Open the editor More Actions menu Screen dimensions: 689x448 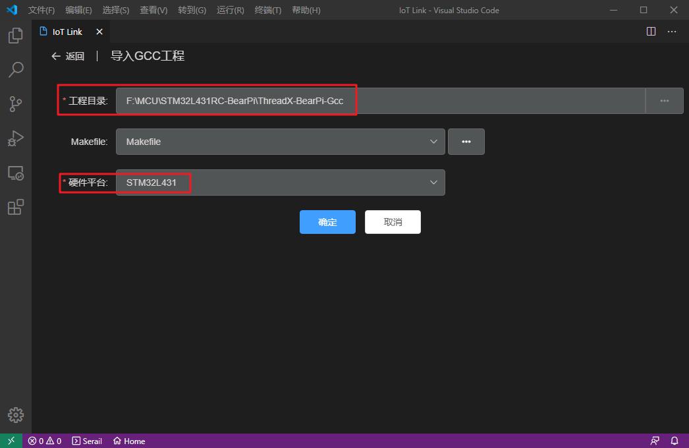pos(672,32)
